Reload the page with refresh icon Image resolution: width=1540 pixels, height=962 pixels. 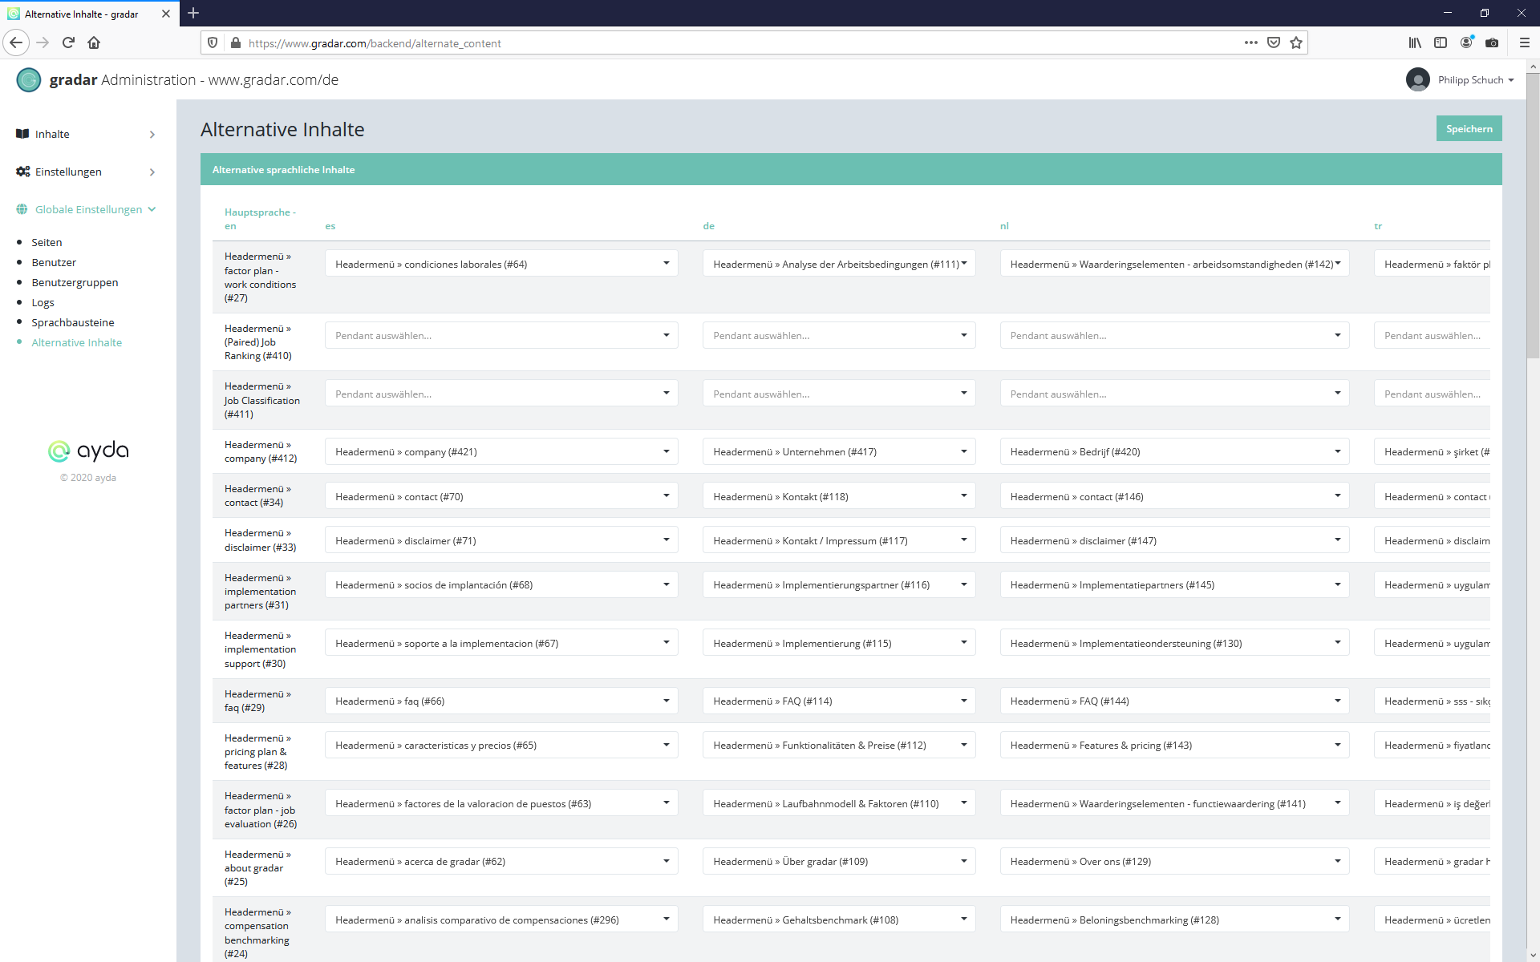tap(68, 42)
